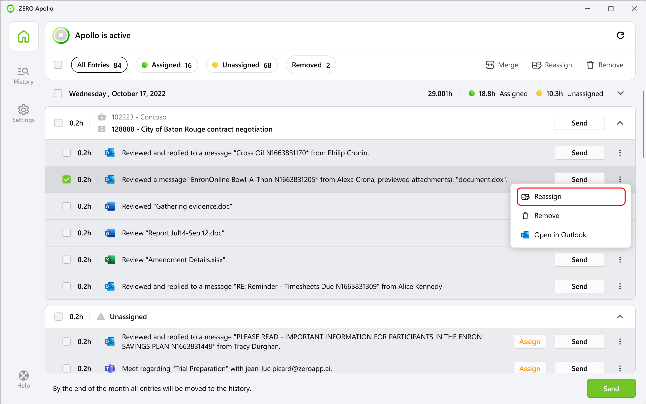
Task: Pause Apollo using the pause icon
Action: click(x=61, y=35)
